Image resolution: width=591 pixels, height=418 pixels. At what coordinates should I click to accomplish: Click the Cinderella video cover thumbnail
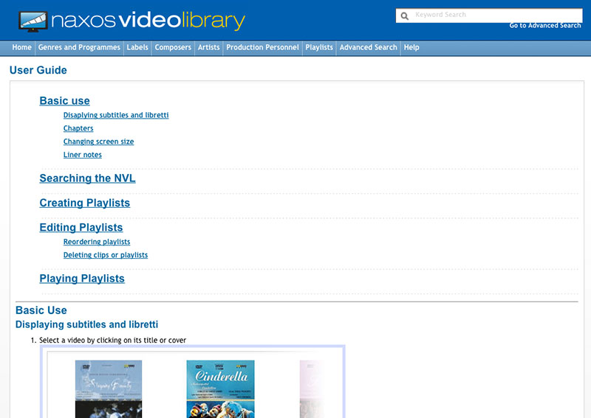point(220,389)
